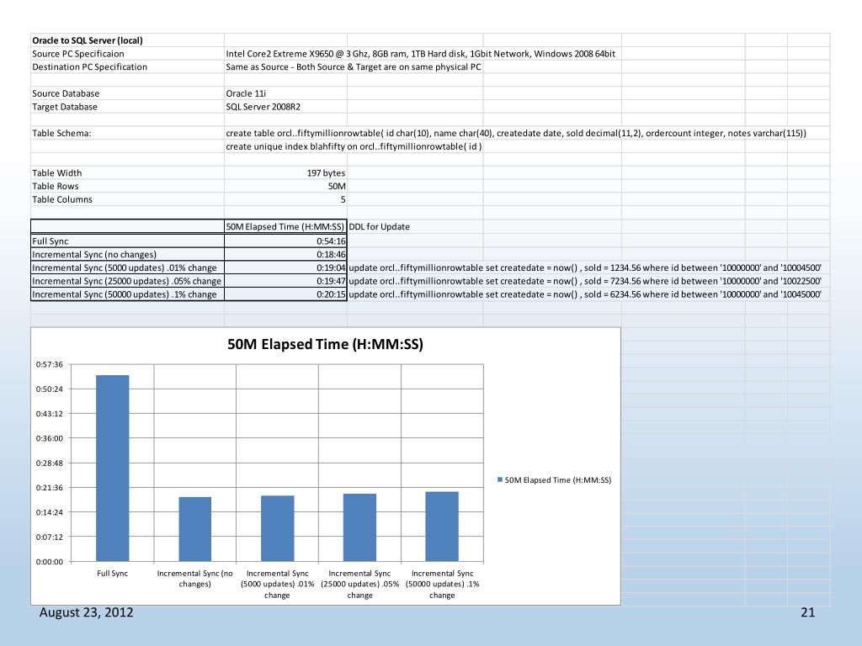Viewport: 862px width, 646px height.
Task: Click the y-axis label '0:43:12'
Action: (x=50, y=414)
